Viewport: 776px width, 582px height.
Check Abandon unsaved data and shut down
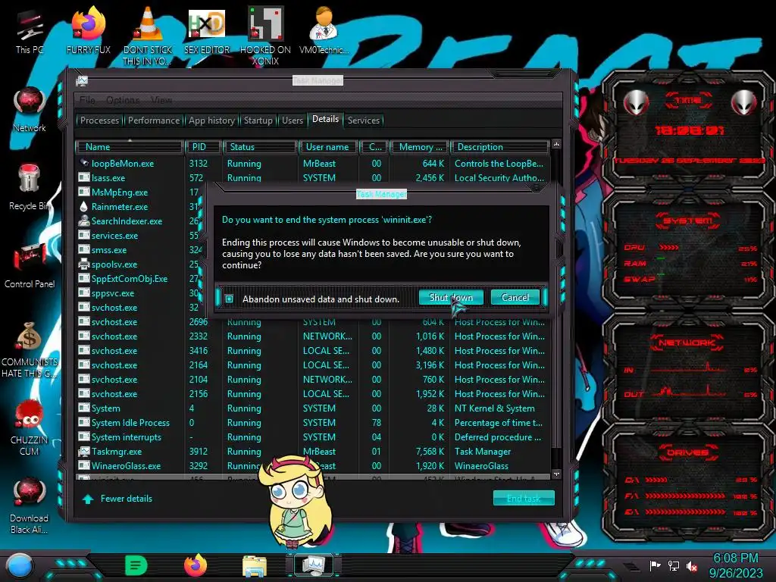[229, 299]
